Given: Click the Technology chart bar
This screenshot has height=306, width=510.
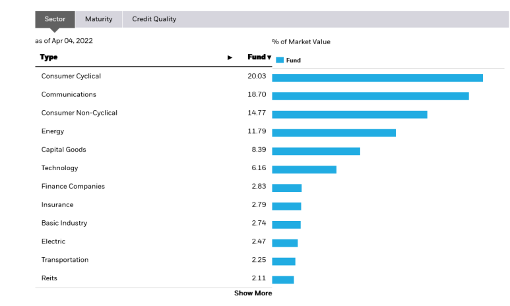Looking at the screenshot, I should click(x=304, y=169).
